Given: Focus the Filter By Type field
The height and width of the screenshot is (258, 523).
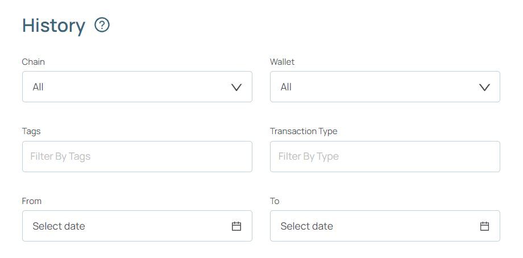Looking at the screenshot, I should (x=385, y=156).
